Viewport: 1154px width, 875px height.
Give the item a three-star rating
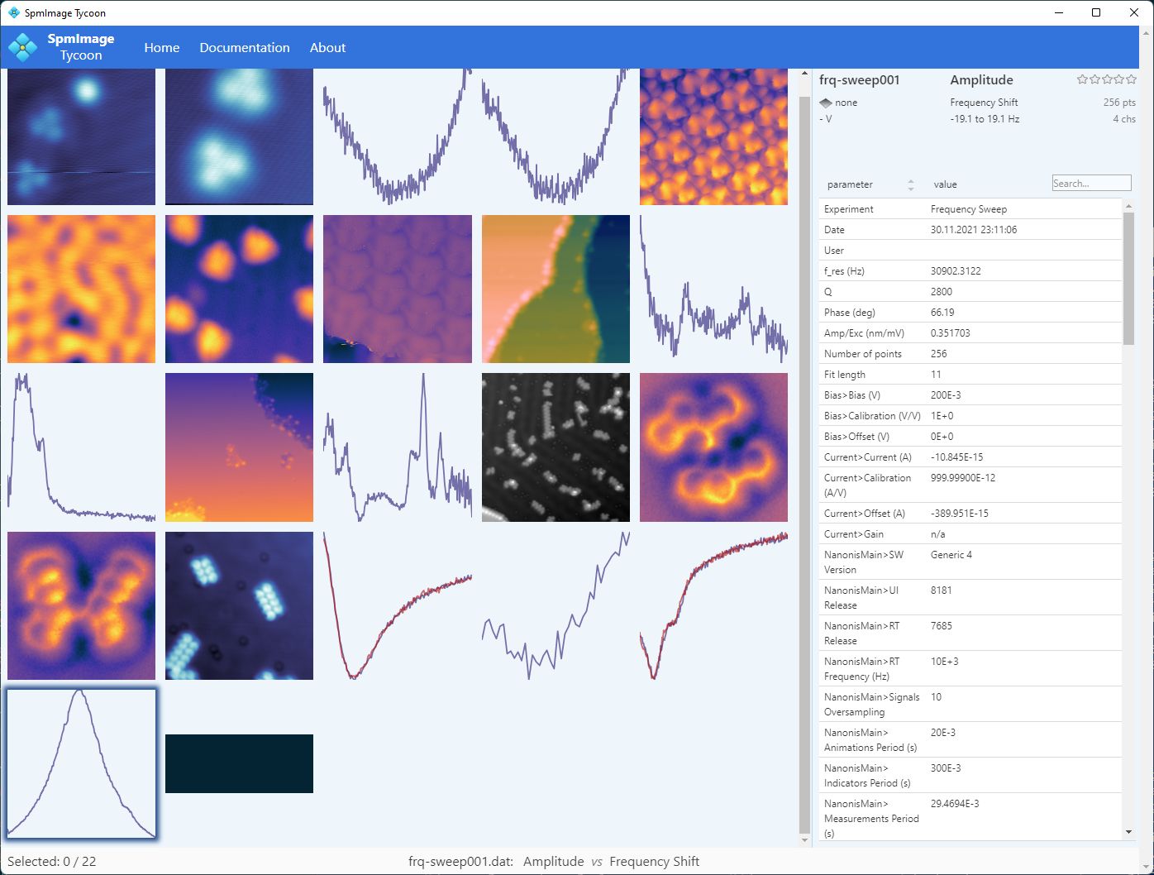coord(1107,79)
